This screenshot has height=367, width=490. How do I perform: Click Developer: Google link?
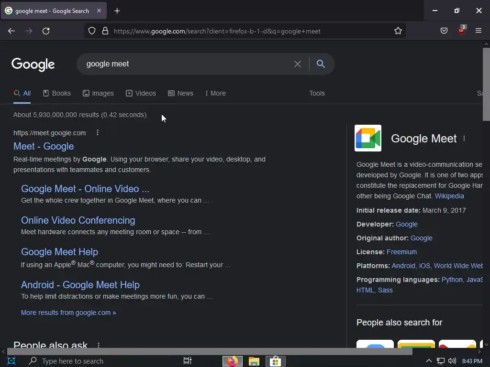pyautogui.click(x=407, y=224)
